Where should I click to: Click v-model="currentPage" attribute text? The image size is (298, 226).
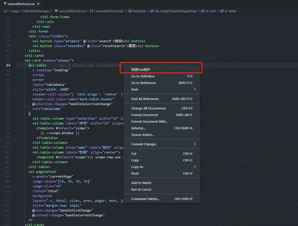[53, 177]
